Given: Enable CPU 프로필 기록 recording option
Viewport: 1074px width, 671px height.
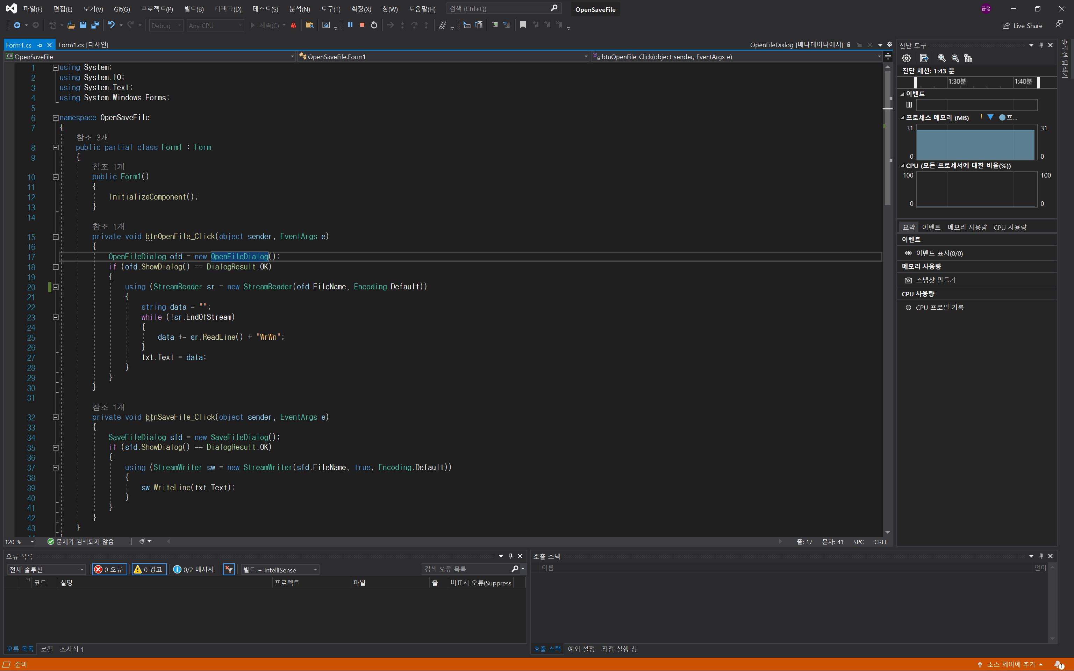Looking at the screenshot, I should point(939,308).
